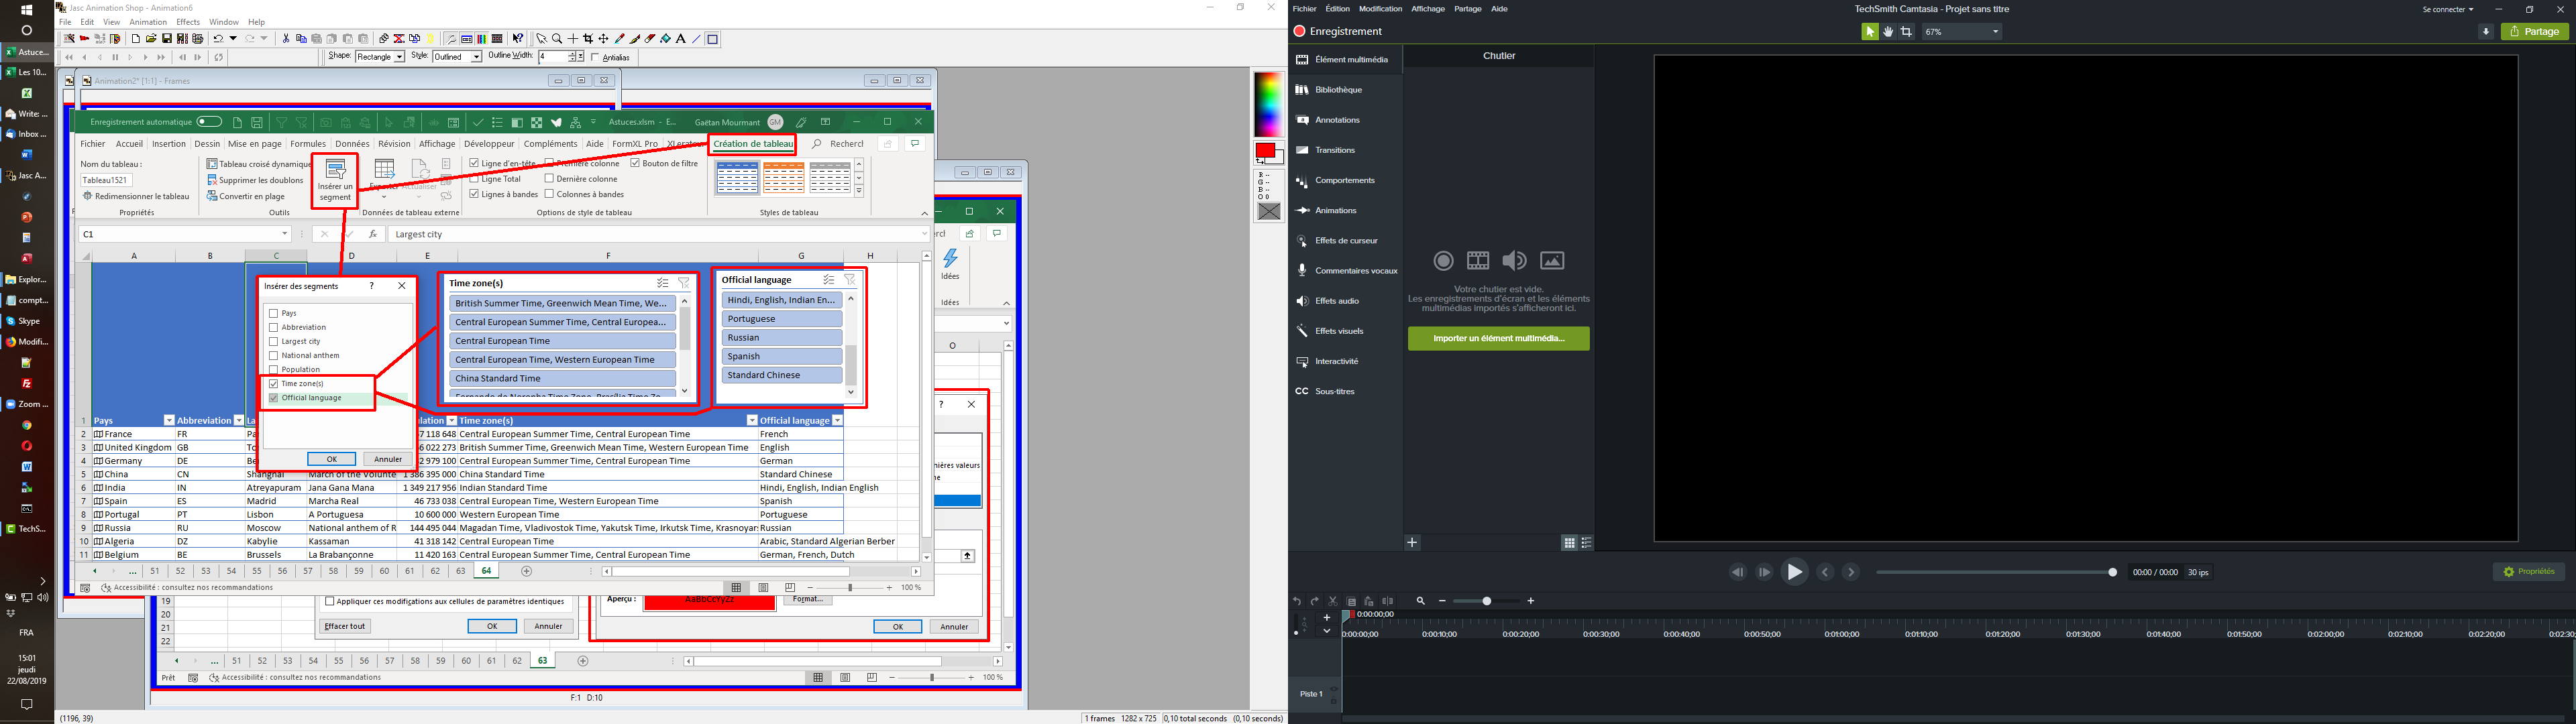The height and width of the screenshot is (724, 2576).
Task: Open the Windows Start menu
Action: pyautogui.click(x=27, y=10)
